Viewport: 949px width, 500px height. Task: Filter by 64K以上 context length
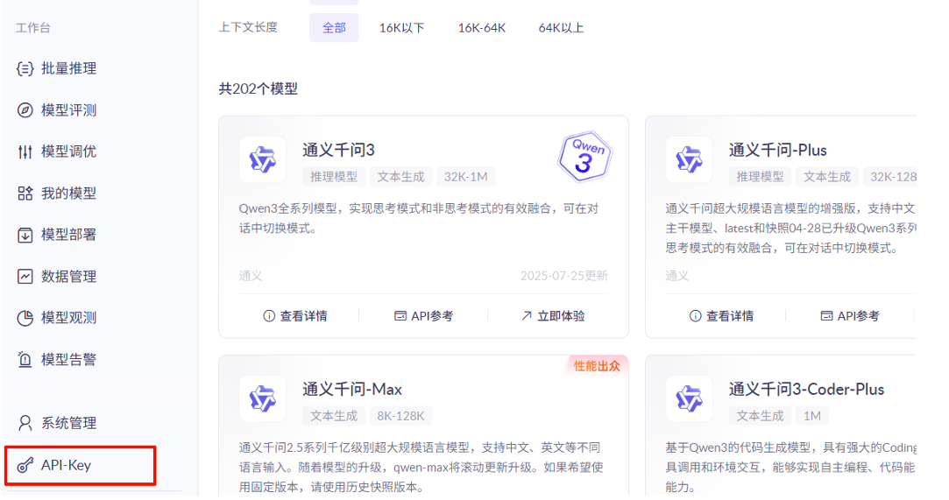[561, 28]
